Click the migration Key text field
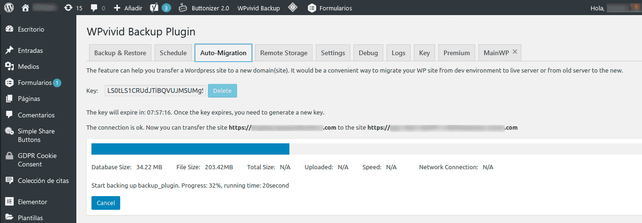 coord(155,91)
